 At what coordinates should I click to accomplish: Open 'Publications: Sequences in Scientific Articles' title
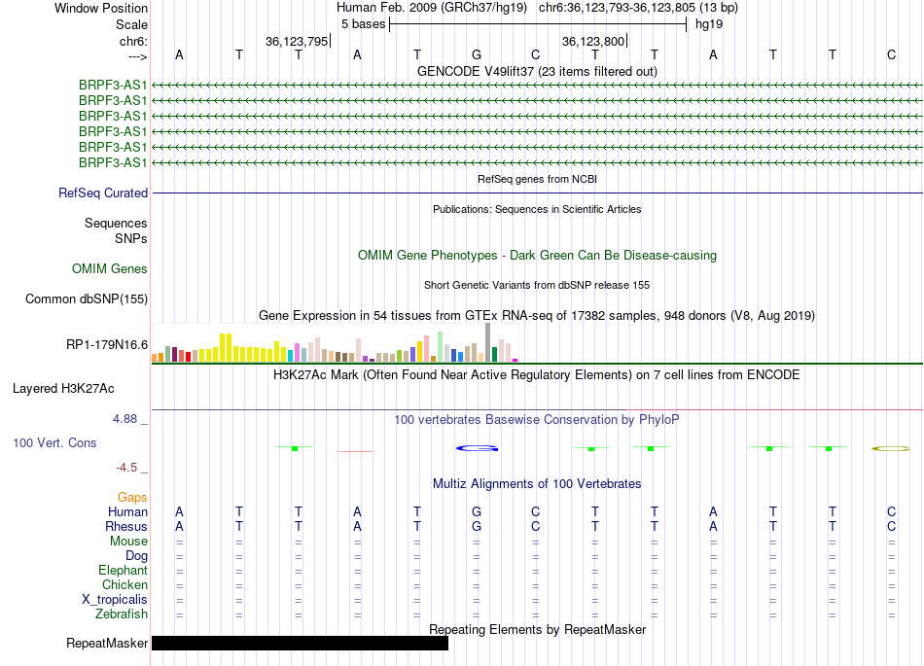point(537,209)
